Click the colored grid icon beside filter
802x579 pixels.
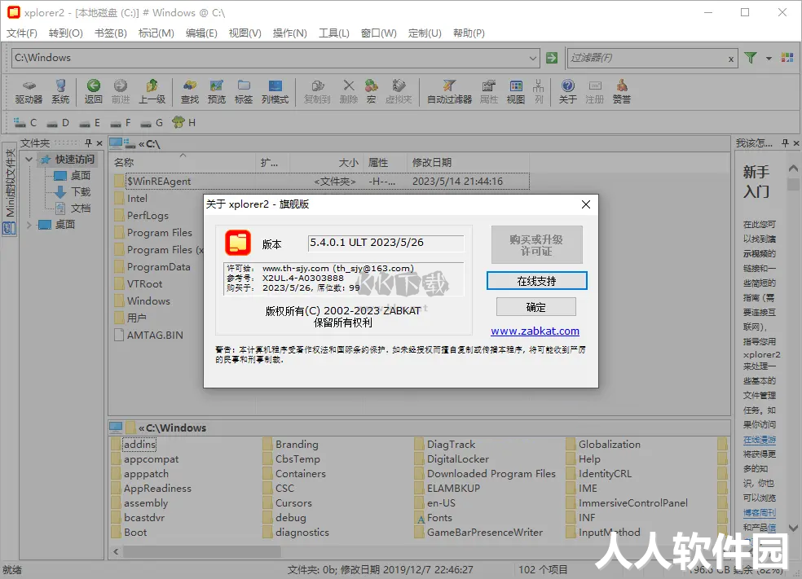click(787, 58)
